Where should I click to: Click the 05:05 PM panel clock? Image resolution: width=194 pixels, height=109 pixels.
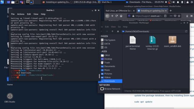pos(159,2)
